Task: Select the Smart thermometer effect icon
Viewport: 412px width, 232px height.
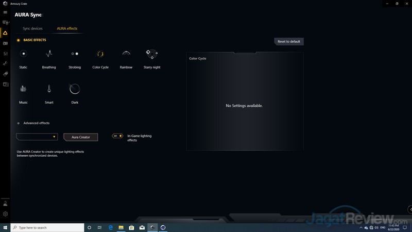Action: (x=49, y=89)
